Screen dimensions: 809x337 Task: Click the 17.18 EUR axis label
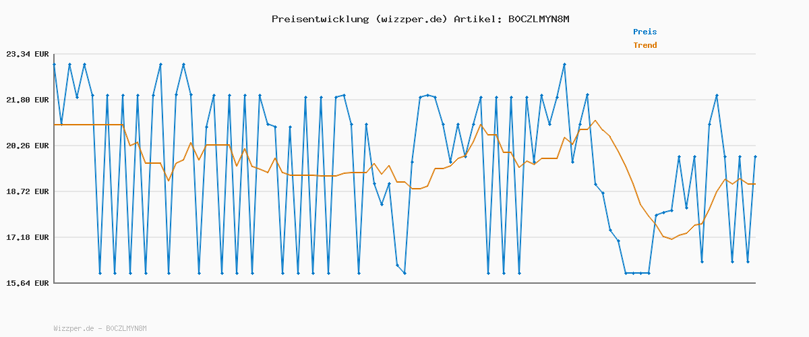(x=27, y=237)
